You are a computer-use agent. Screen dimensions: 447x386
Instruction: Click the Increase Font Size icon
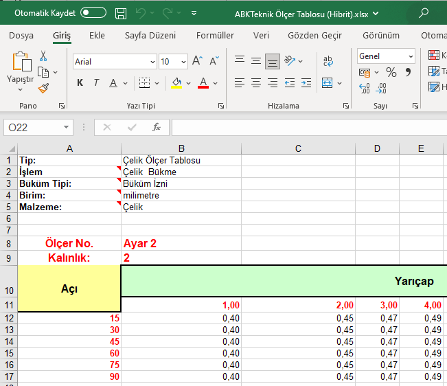coord(197,62)
